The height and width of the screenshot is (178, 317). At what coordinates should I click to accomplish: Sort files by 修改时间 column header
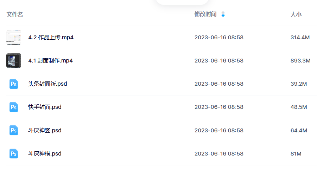tap(205, 14)
